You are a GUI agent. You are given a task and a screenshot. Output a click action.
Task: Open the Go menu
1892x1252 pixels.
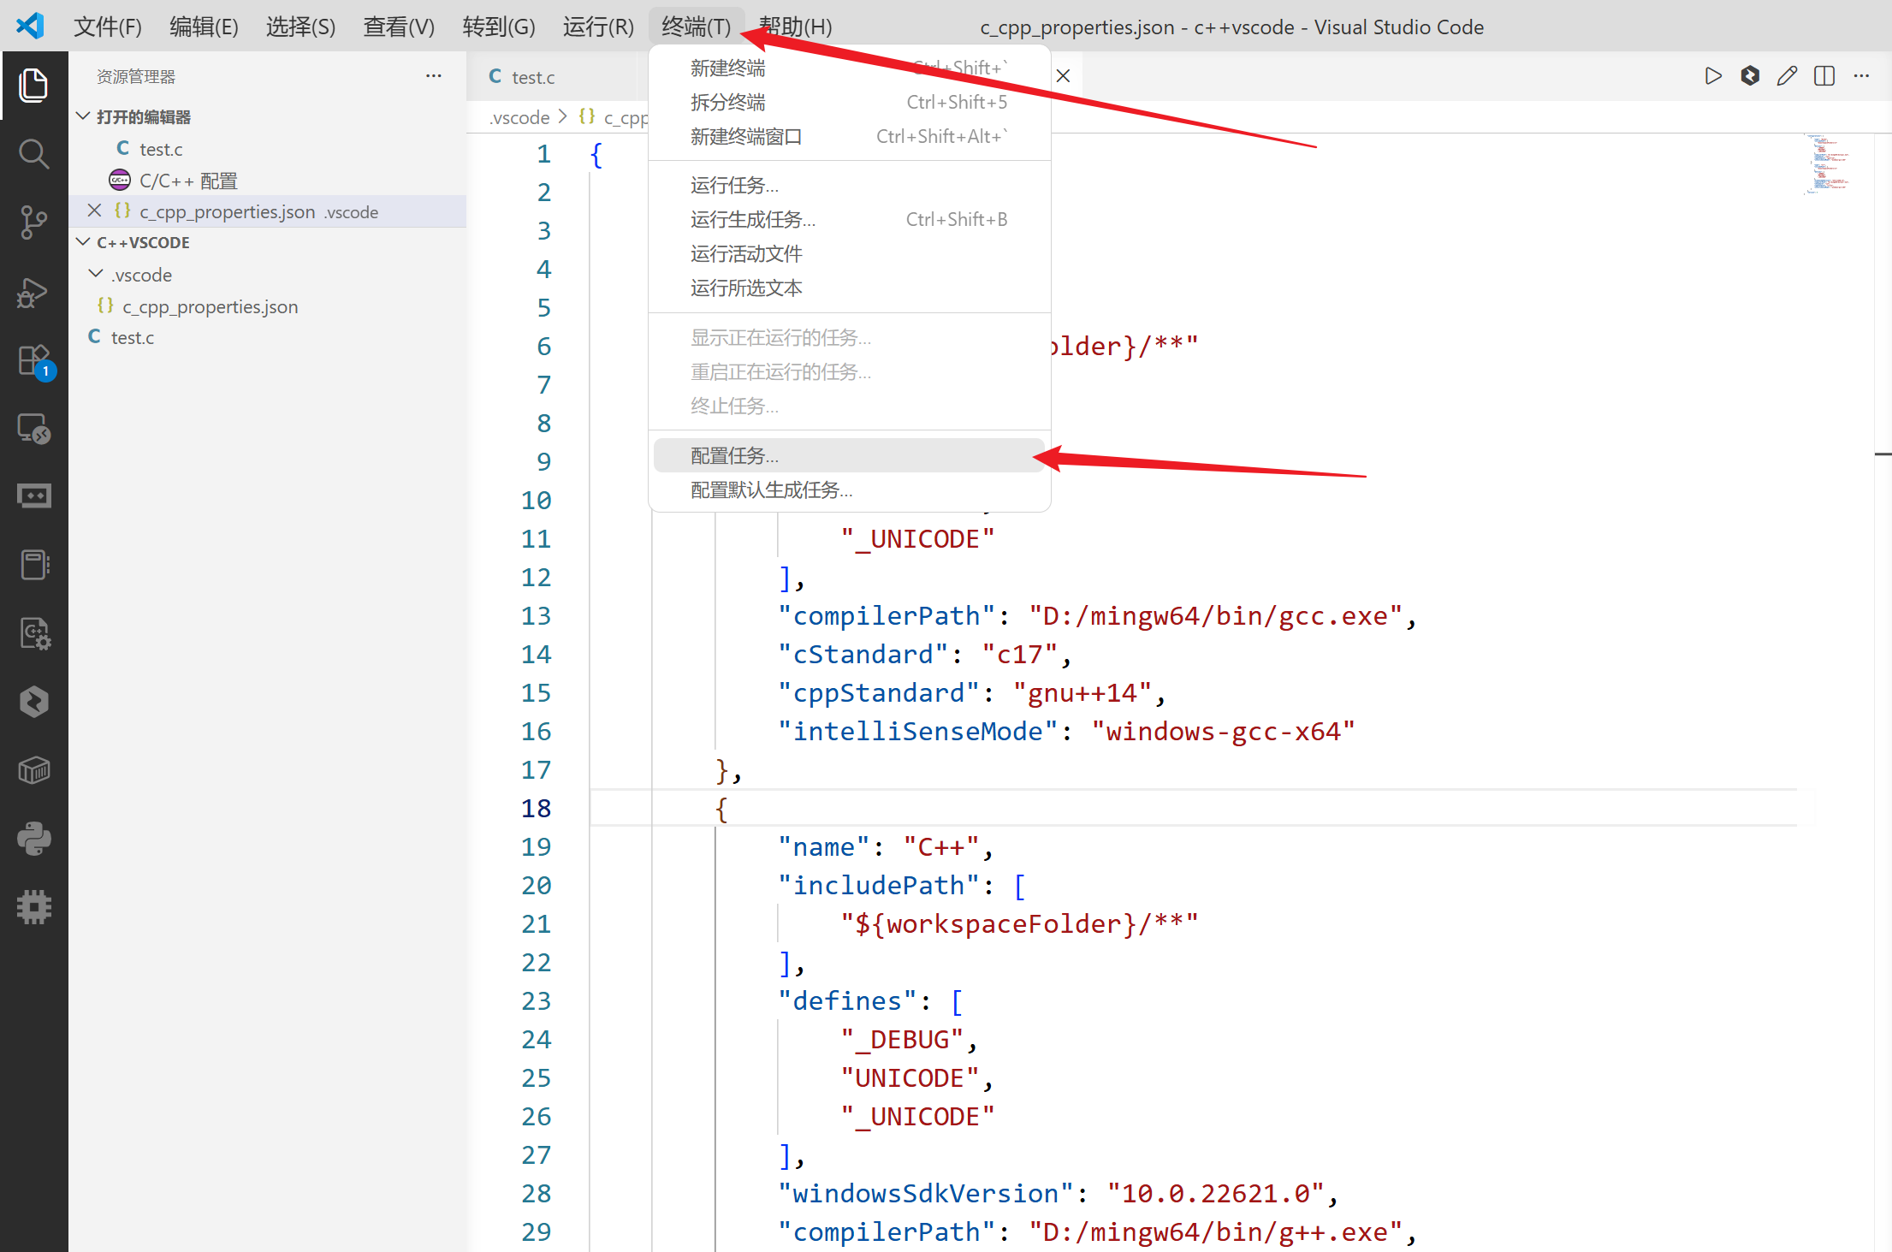tap(499, 27)
